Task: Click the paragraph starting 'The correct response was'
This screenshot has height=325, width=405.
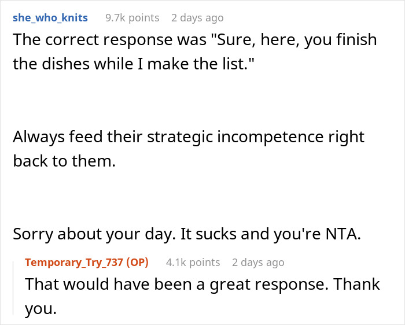Action: point(194,41)
